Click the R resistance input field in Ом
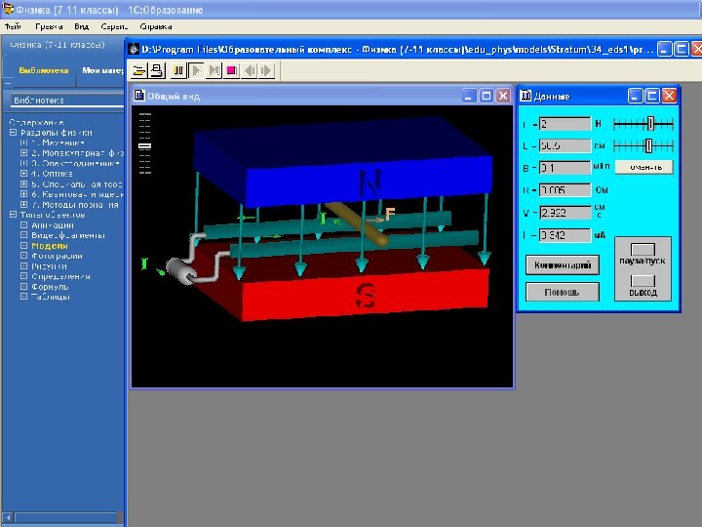The width and height of the screenshot is (702, 527). click(565, 190)
